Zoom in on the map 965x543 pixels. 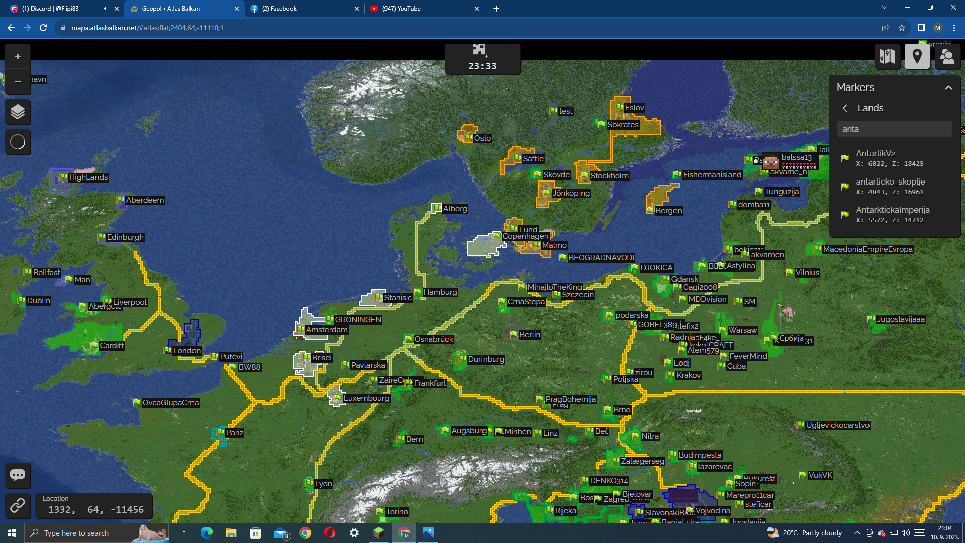(x=18, y=57)
